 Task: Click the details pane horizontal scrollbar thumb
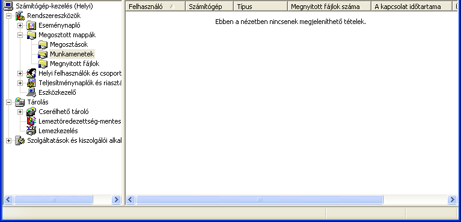(x=259, y=200)
